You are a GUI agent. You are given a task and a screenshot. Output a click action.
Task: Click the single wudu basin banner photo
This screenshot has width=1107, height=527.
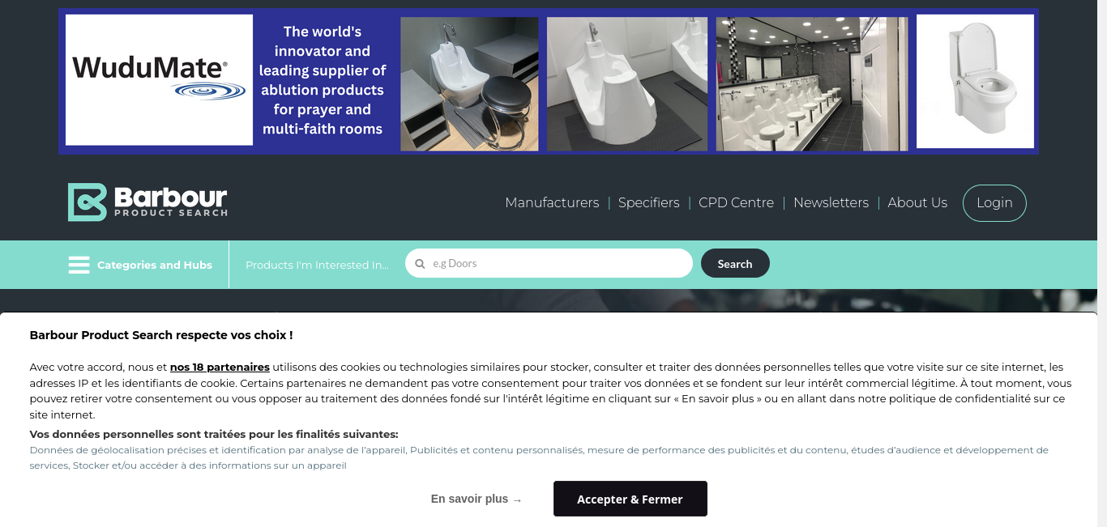coord(627,84)
